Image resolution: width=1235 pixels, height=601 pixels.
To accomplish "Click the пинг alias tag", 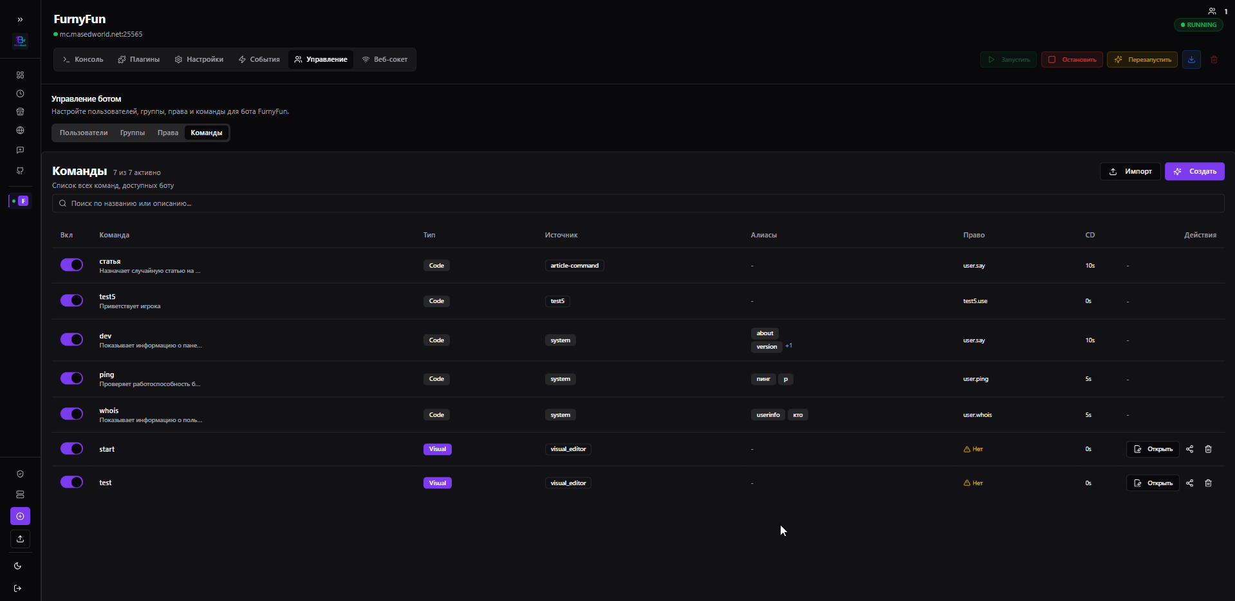I will [x=763, y=379].
